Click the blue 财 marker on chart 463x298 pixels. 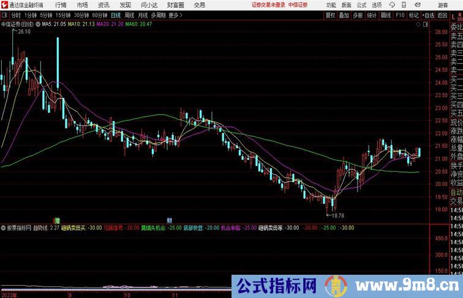[x=169, y=220]
